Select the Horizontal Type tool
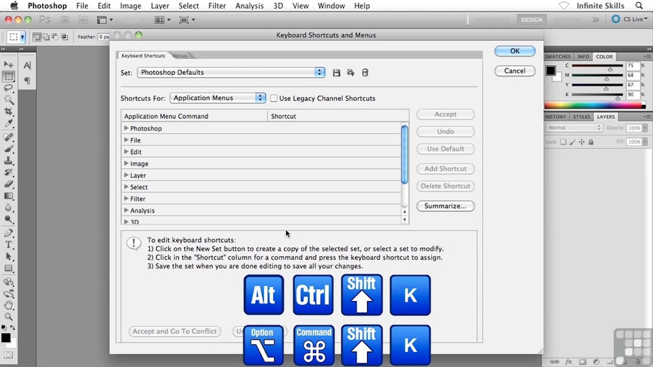Screen dimensions: 653x367 pos(9,245)
